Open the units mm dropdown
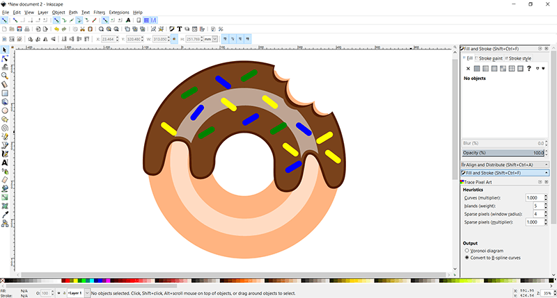This screenshot has width=557, height=298. point(215,39)
